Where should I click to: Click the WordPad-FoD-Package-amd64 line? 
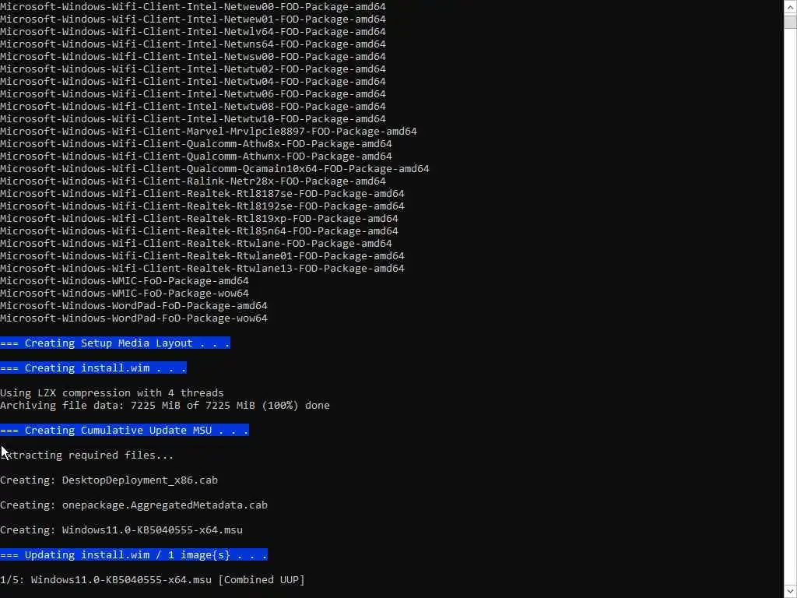click(134, 305)
